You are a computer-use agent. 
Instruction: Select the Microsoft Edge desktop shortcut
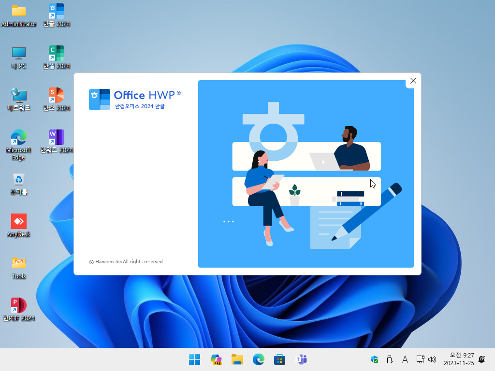click(x=19, y=145)
